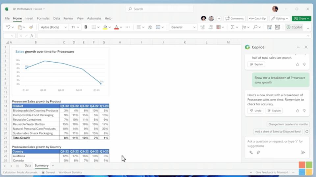Image resolution: width=316 pixels, height=177 pixels.
Task: Switch to the Insert tab
Action: pyautogui.click(x=29, y=18)
